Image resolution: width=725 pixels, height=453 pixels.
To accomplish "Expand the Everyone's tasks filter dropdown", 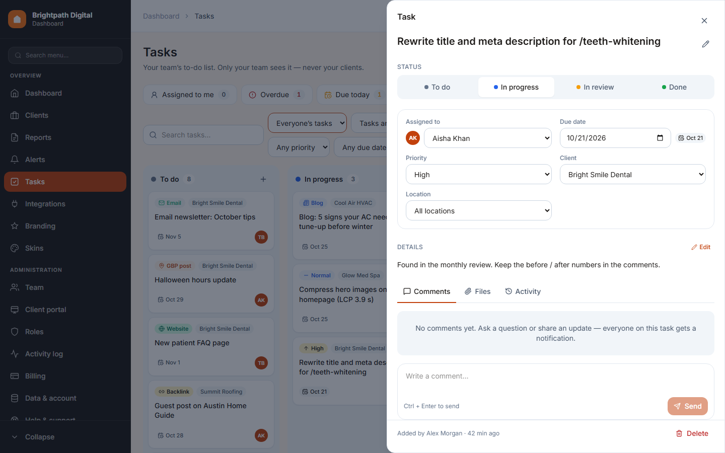I will pyautogui.click(x=308, y=123).
